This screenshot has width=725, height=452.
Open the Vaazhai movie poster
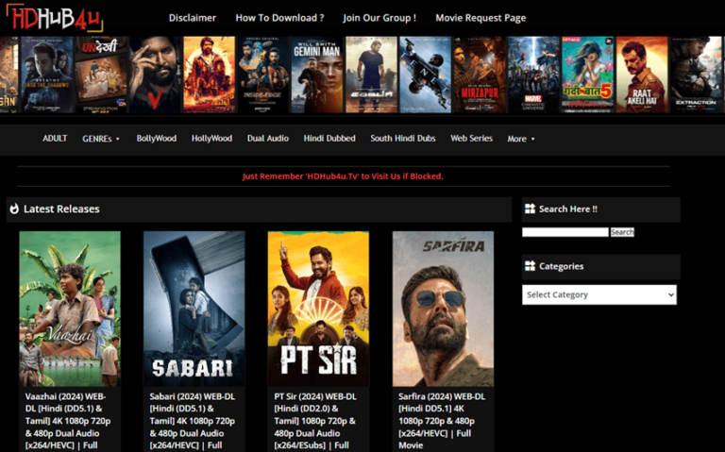70,309
